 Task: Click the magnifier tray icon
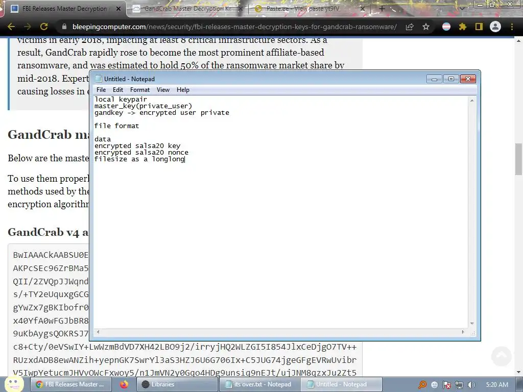[x=422, y=385]
